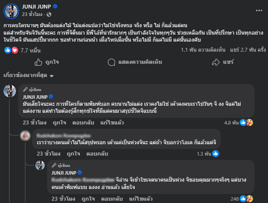Click the public globe privacy icon
This screenshot has height=203, width=268.
click(x=49, y=14)
